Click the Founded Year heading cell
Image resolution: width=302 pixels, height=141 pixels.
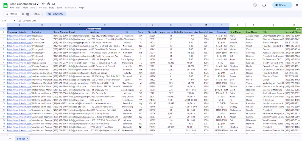point(206,32)
